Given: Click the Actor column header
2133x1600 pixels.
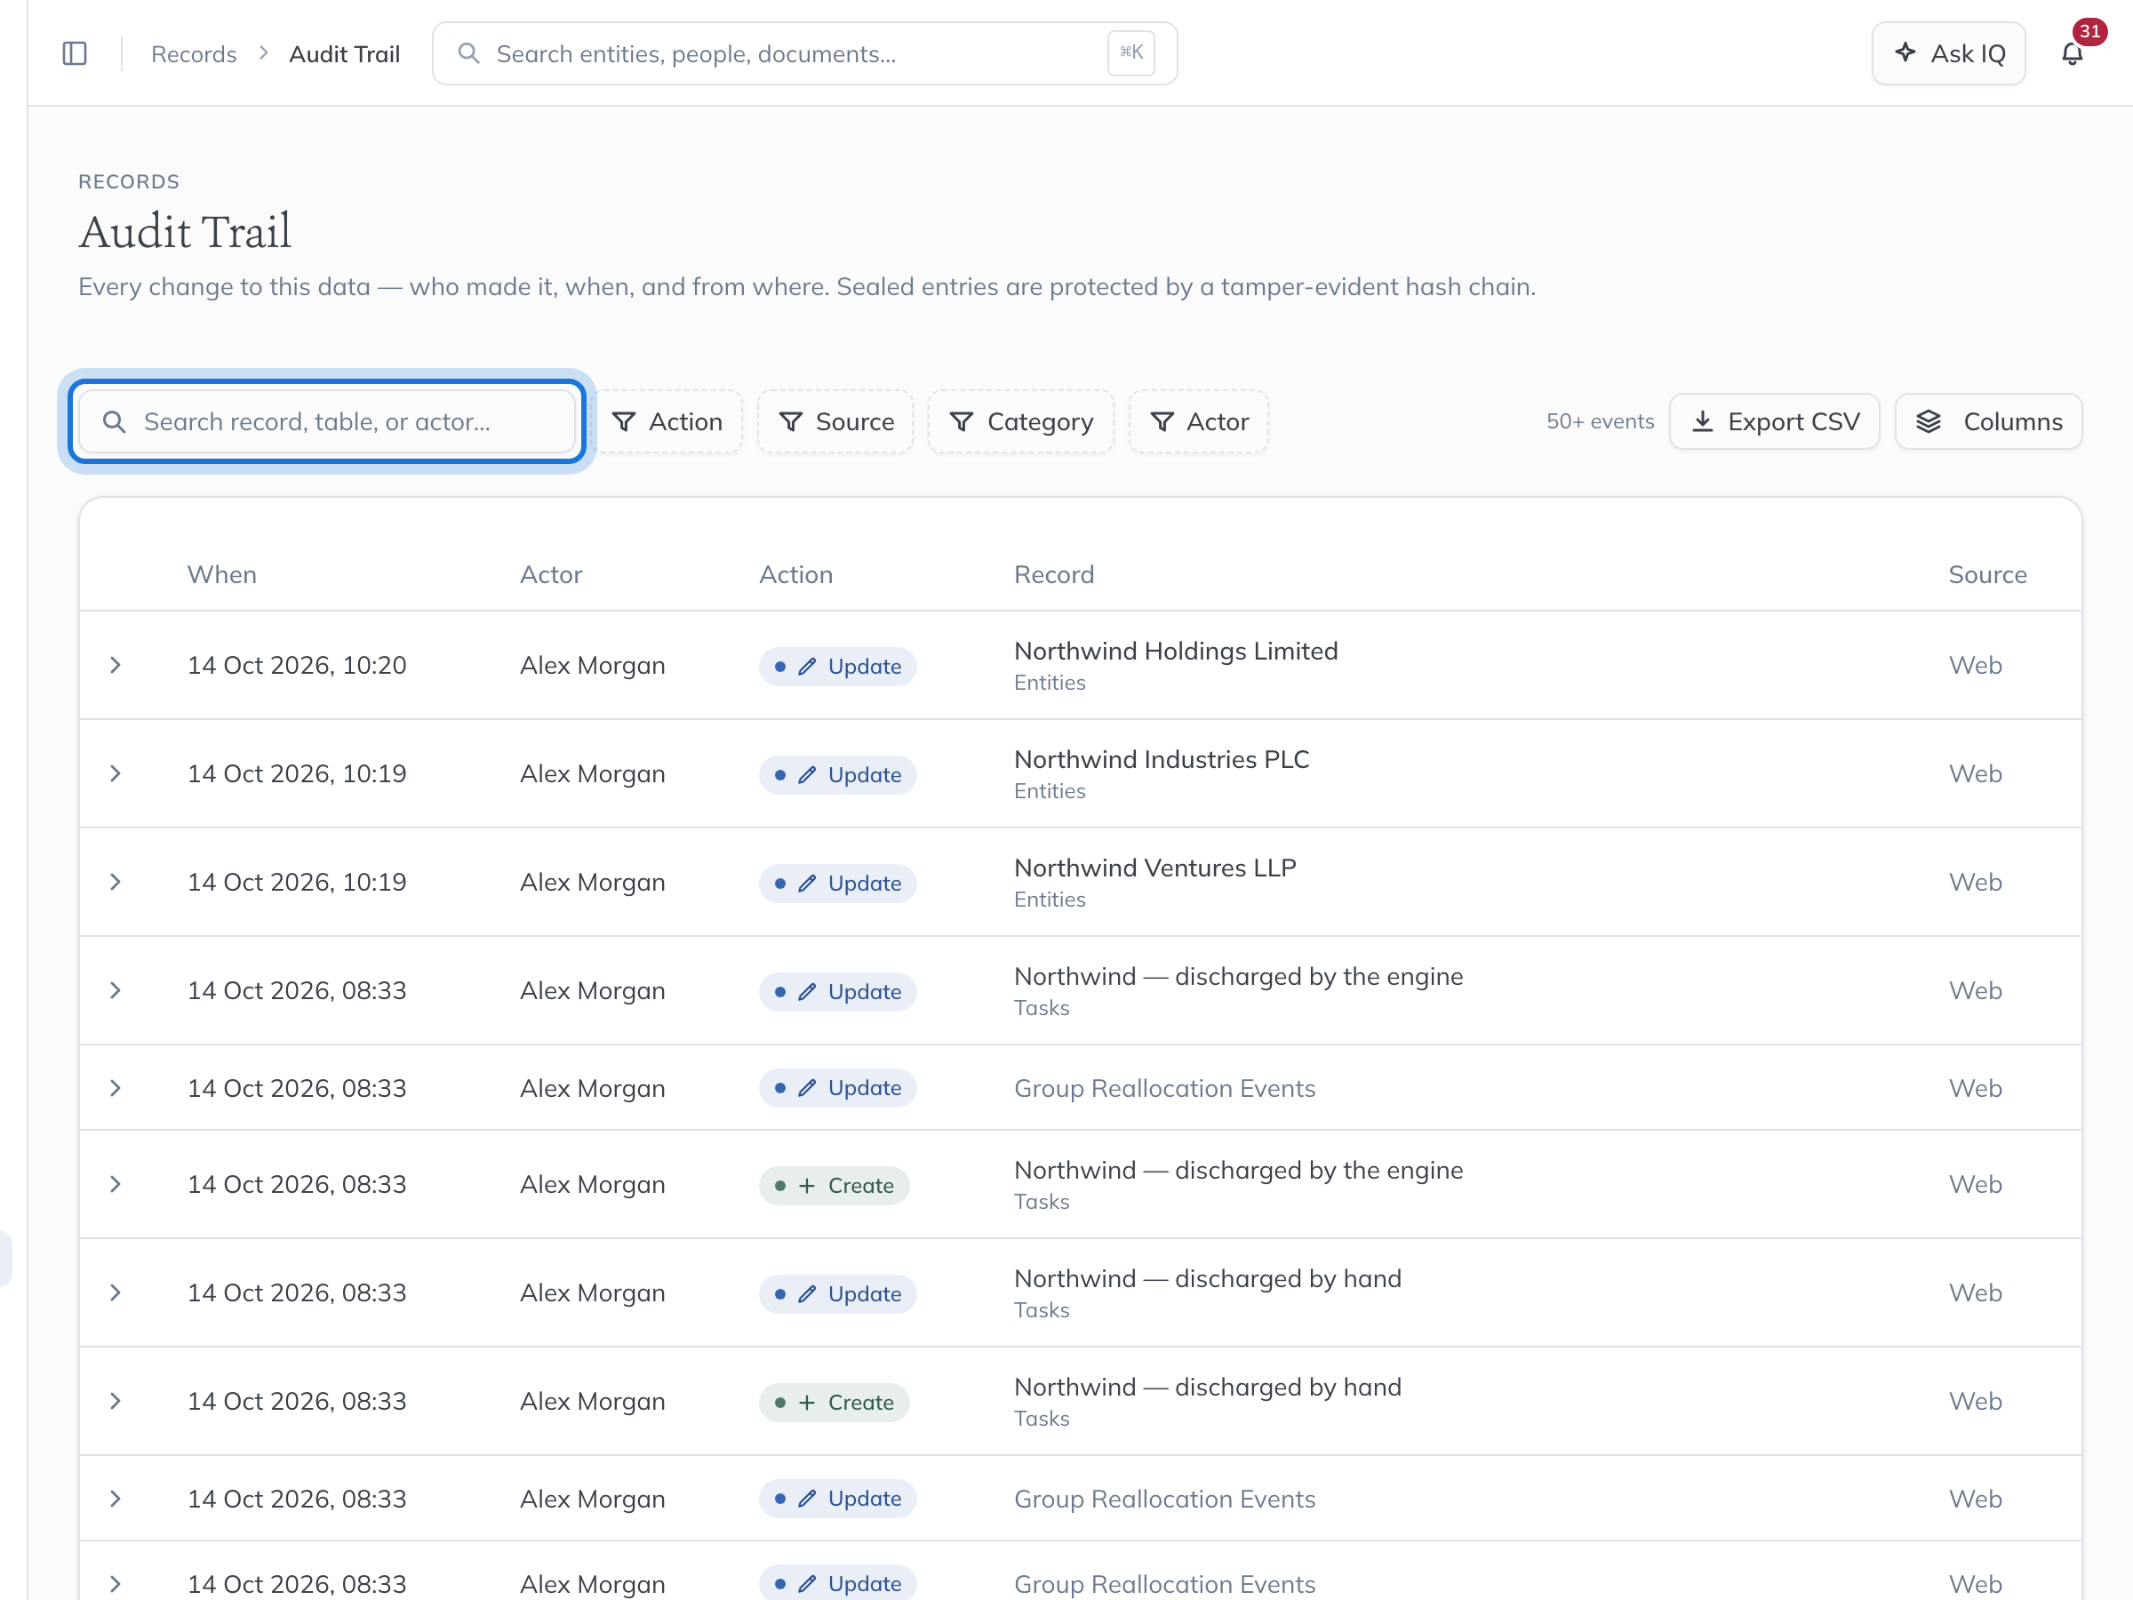Looking at the screenshot, I should tap(551, 575).
